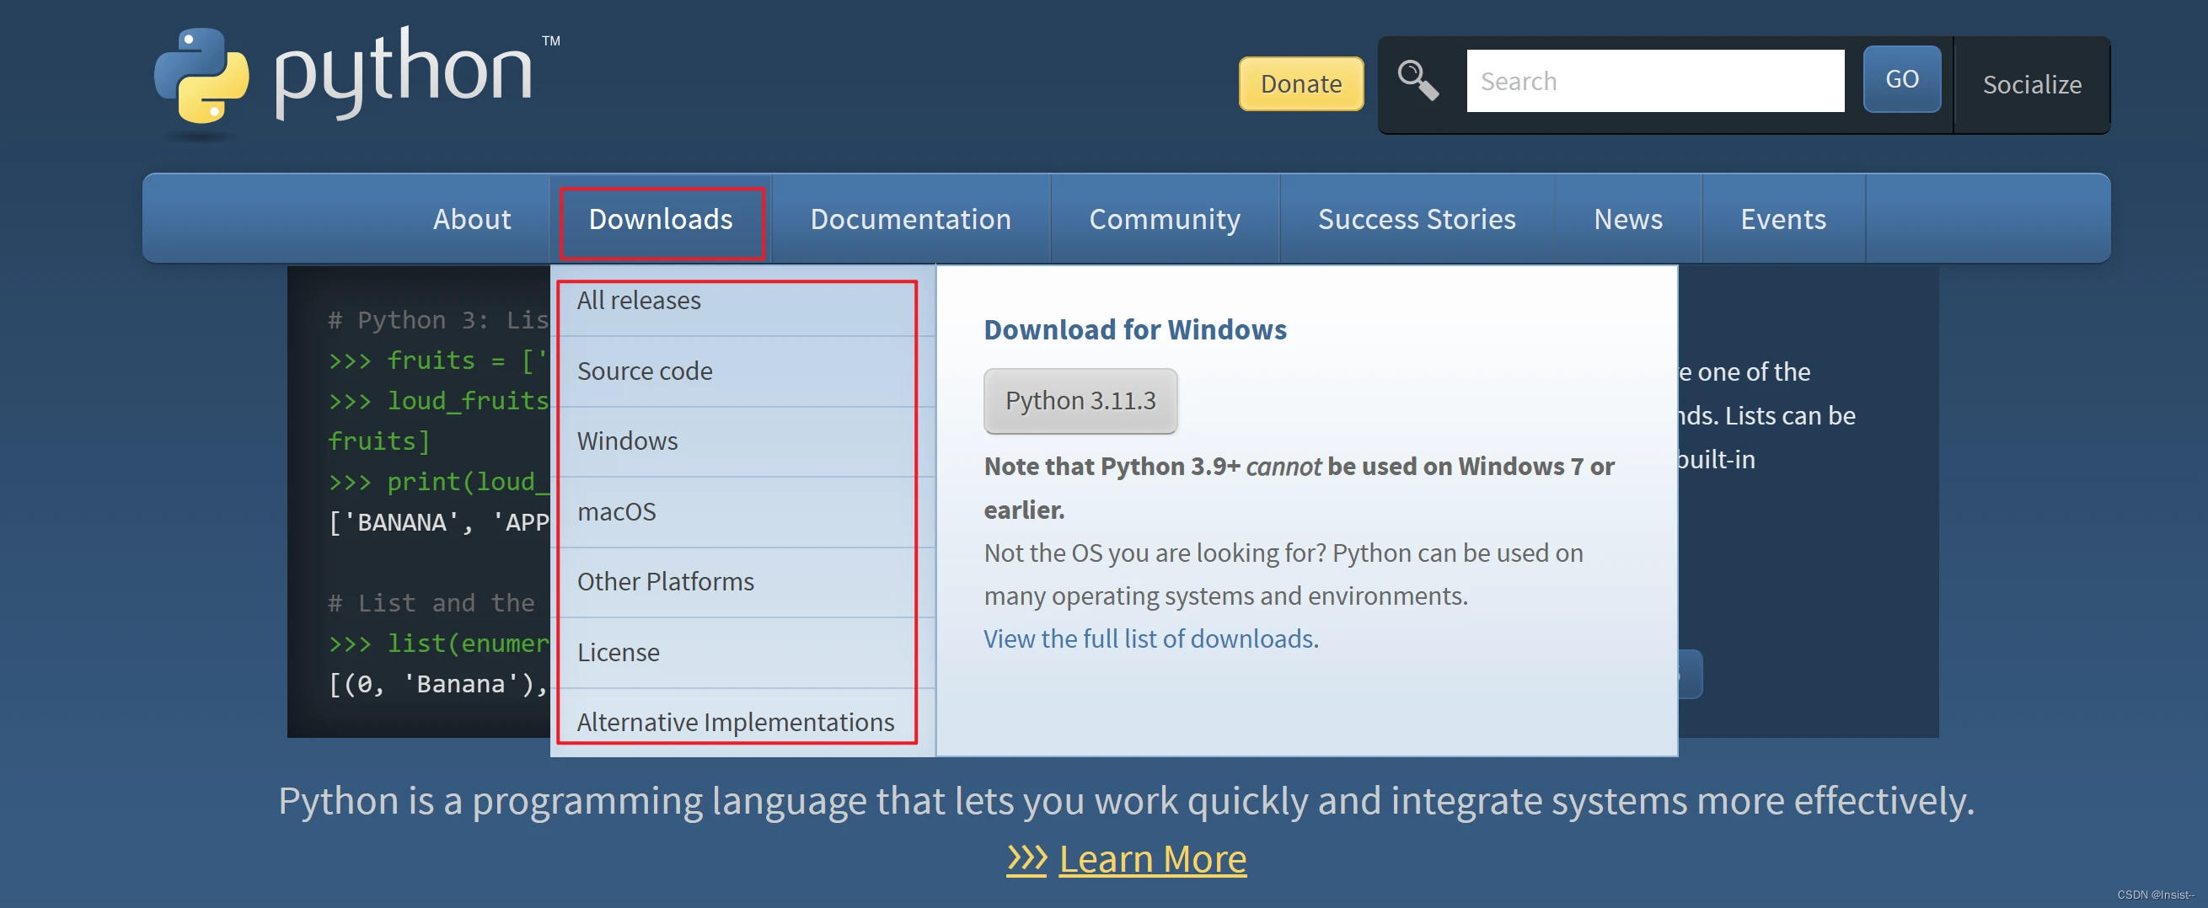Click the code comment '# Python 3: Lis'
This screenshot has width=2208, height=908.
click(x=438, y=320)
